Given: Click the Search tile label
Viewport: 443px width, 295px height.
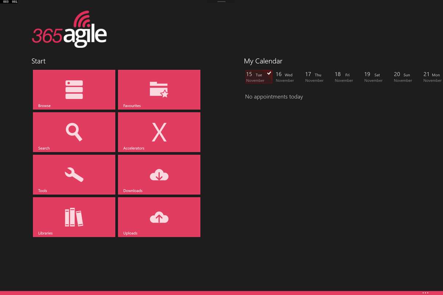Looking at the screenshot, I should point(44,148).
